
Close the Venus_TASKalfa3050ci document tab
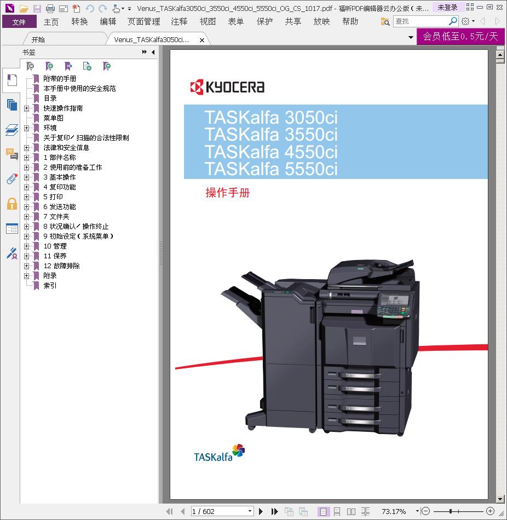(201, 40)
